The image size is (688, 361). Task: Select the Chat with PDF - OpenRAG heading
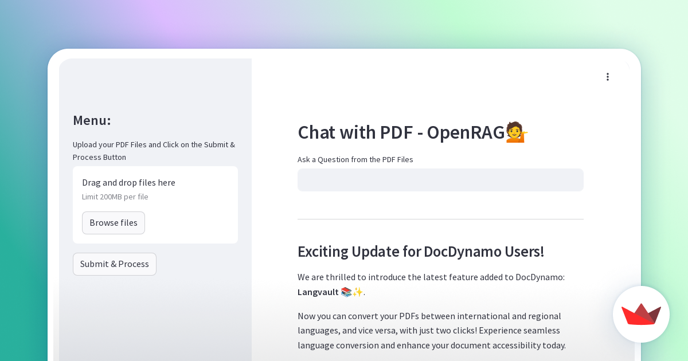point(413,132)
